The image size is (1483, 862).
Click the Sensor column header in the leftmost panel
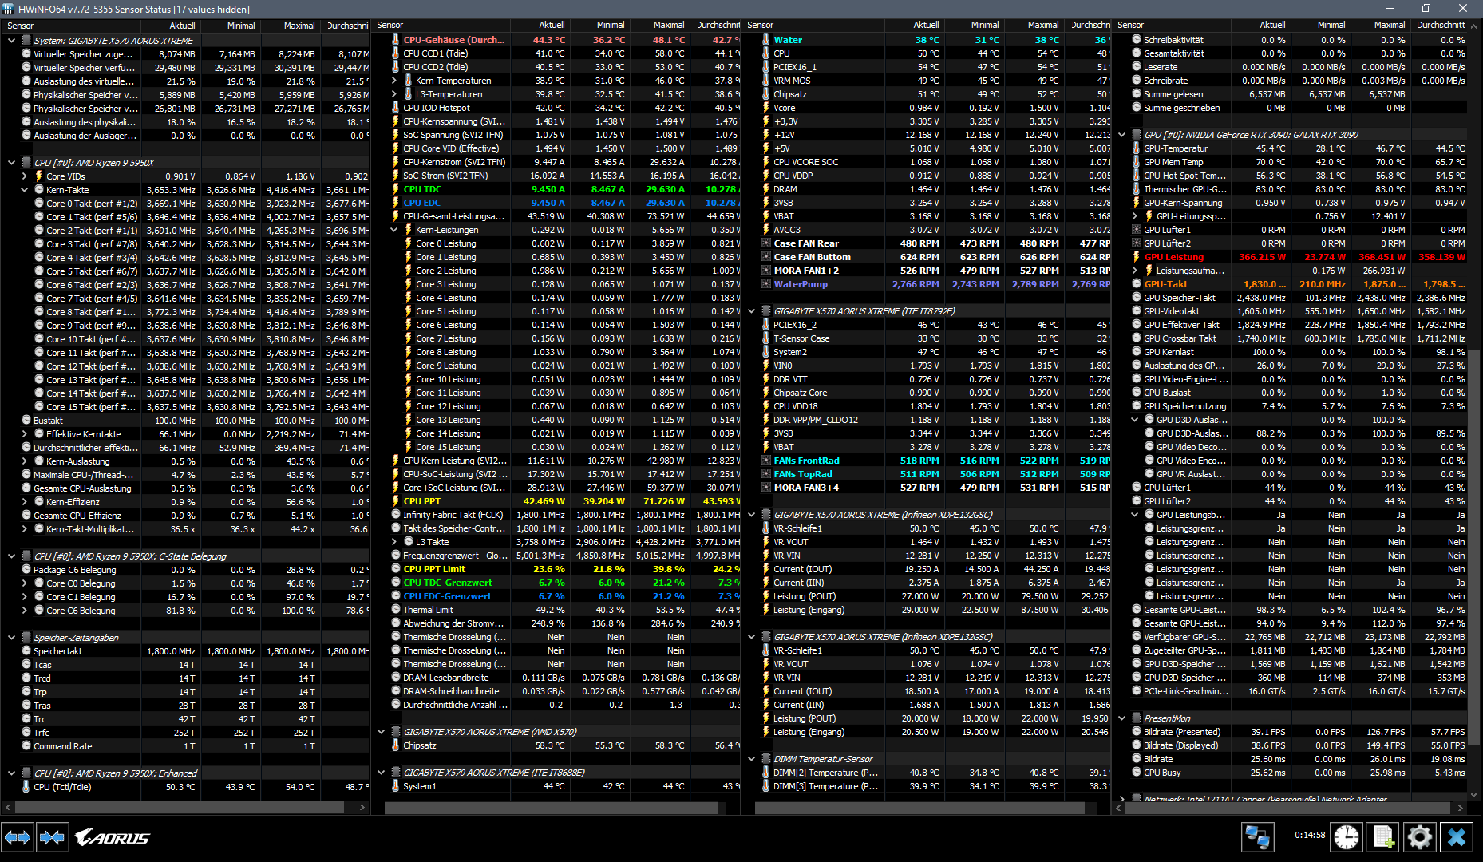[72, 26]
